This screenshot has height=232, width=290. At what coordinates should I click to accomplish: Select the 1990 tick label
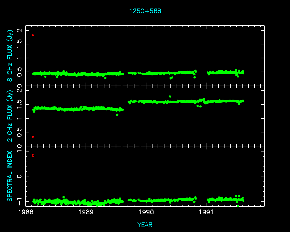(146, 212)
